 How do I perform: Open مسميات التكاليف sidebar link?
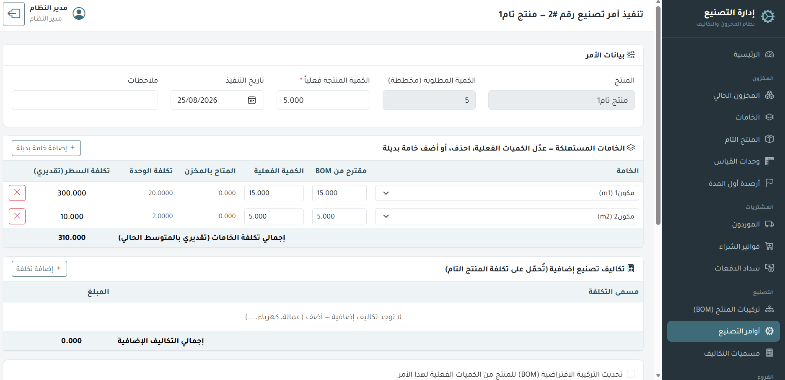[723, 353]
